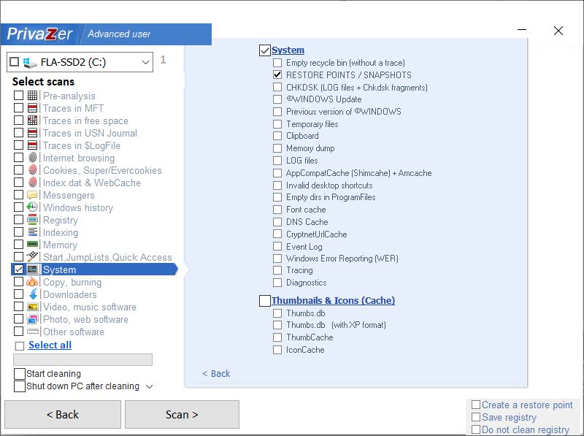Click the Windows history clock icon
Viewport: 584px width, 436px height.
click(32, 207)
